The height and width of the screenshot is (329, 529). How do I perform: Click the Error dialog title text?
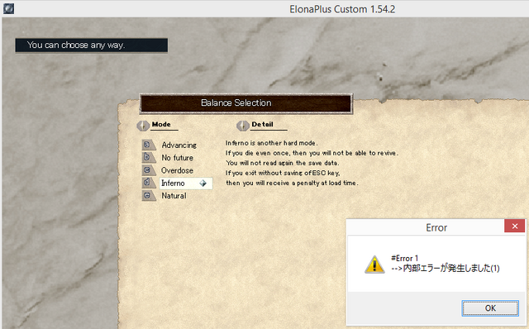click(436, 228)
